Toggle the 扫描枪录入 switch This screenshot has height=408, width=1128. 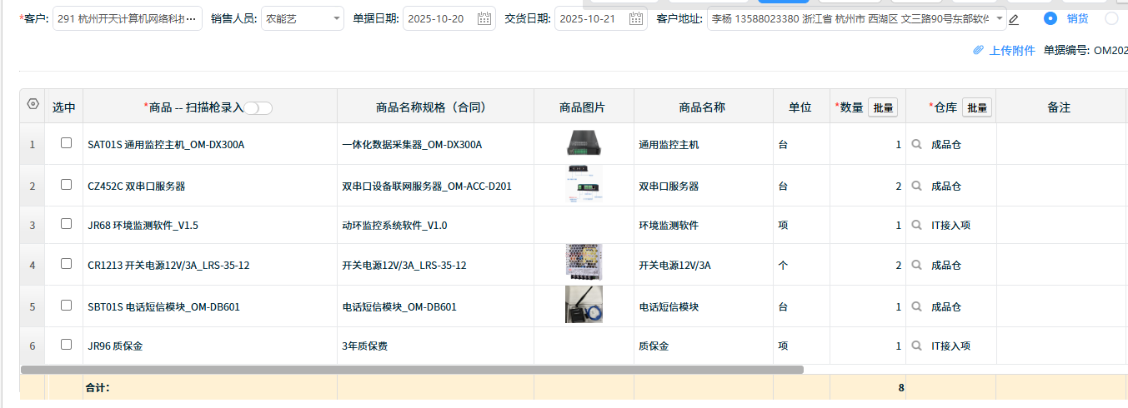tap(258, 107)
